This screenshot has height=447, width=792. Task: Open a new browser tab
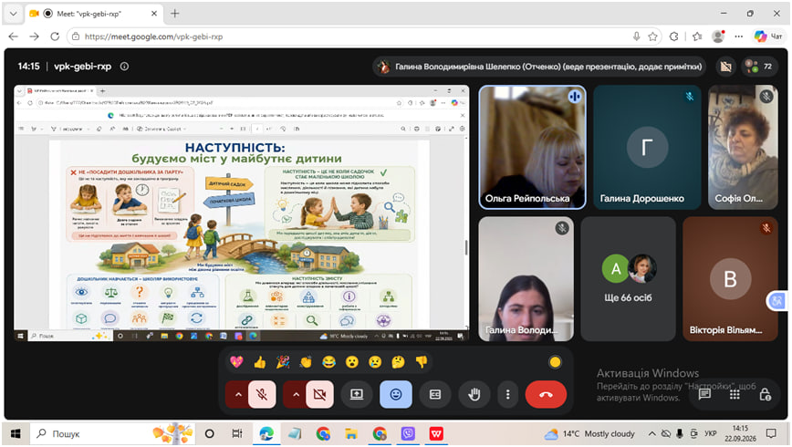175,14
